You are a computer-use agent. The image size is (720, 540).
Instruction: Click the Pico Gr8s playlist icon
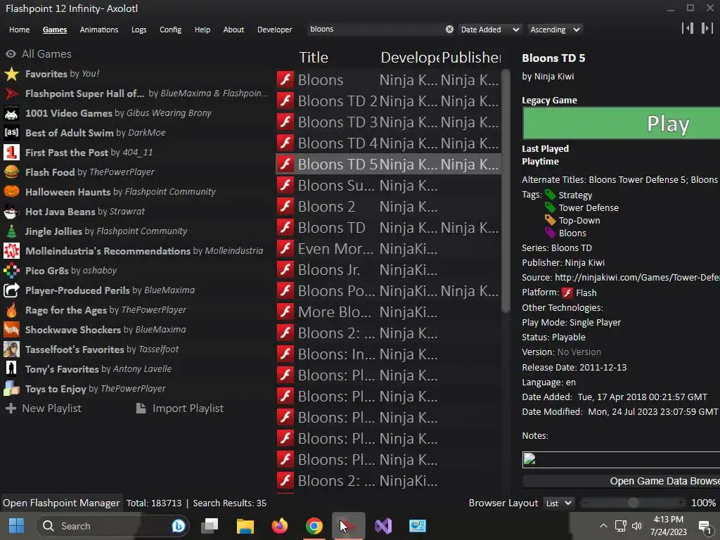(x=11, y=271)
